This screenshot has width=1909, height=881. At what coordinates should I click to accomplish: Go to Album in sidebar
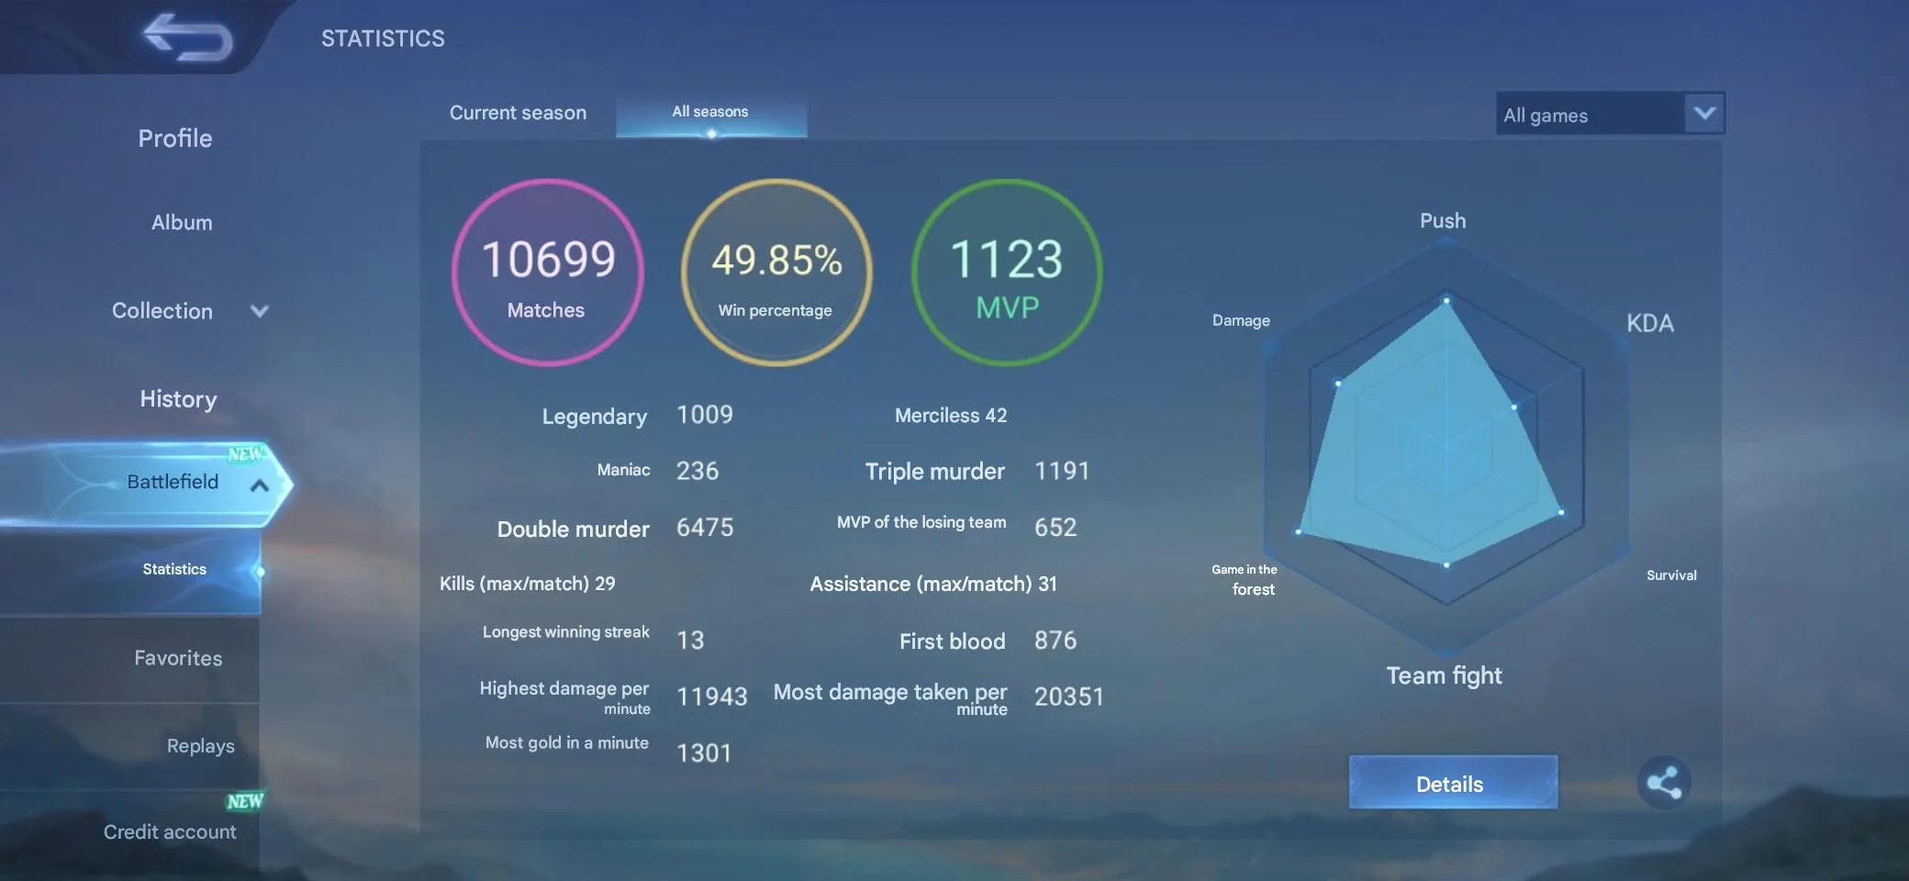pos(182,223)
